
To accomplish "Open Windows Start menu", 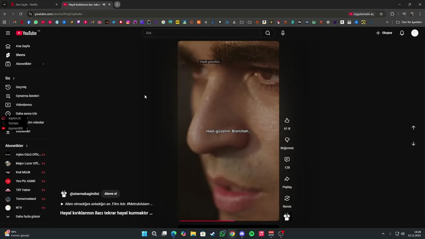I will pyautogui.click(x=144, y=234).
